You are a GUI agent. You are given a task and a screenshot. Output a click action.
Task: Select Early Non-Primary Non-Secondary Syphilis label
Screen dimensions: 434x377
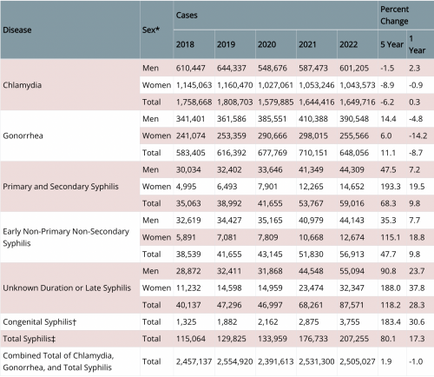(66, 237)
